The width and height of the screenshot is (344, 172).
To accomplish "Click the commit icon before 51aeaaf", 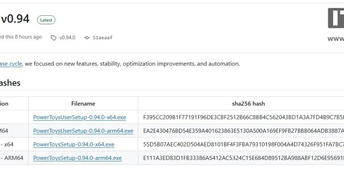I will pyautogui.click(x=87, y=38).
